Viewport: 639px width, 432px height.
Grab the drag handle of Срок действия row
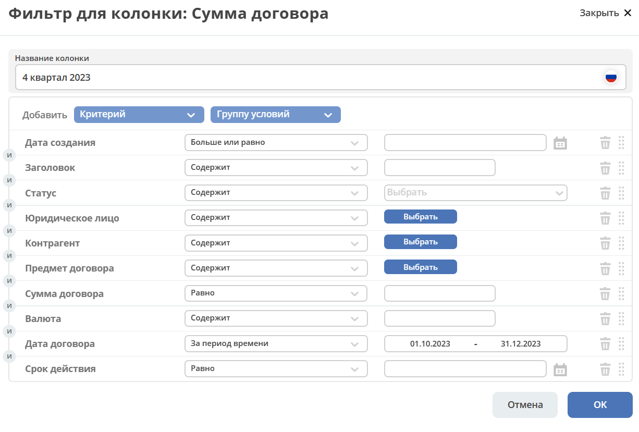[621, 369]
